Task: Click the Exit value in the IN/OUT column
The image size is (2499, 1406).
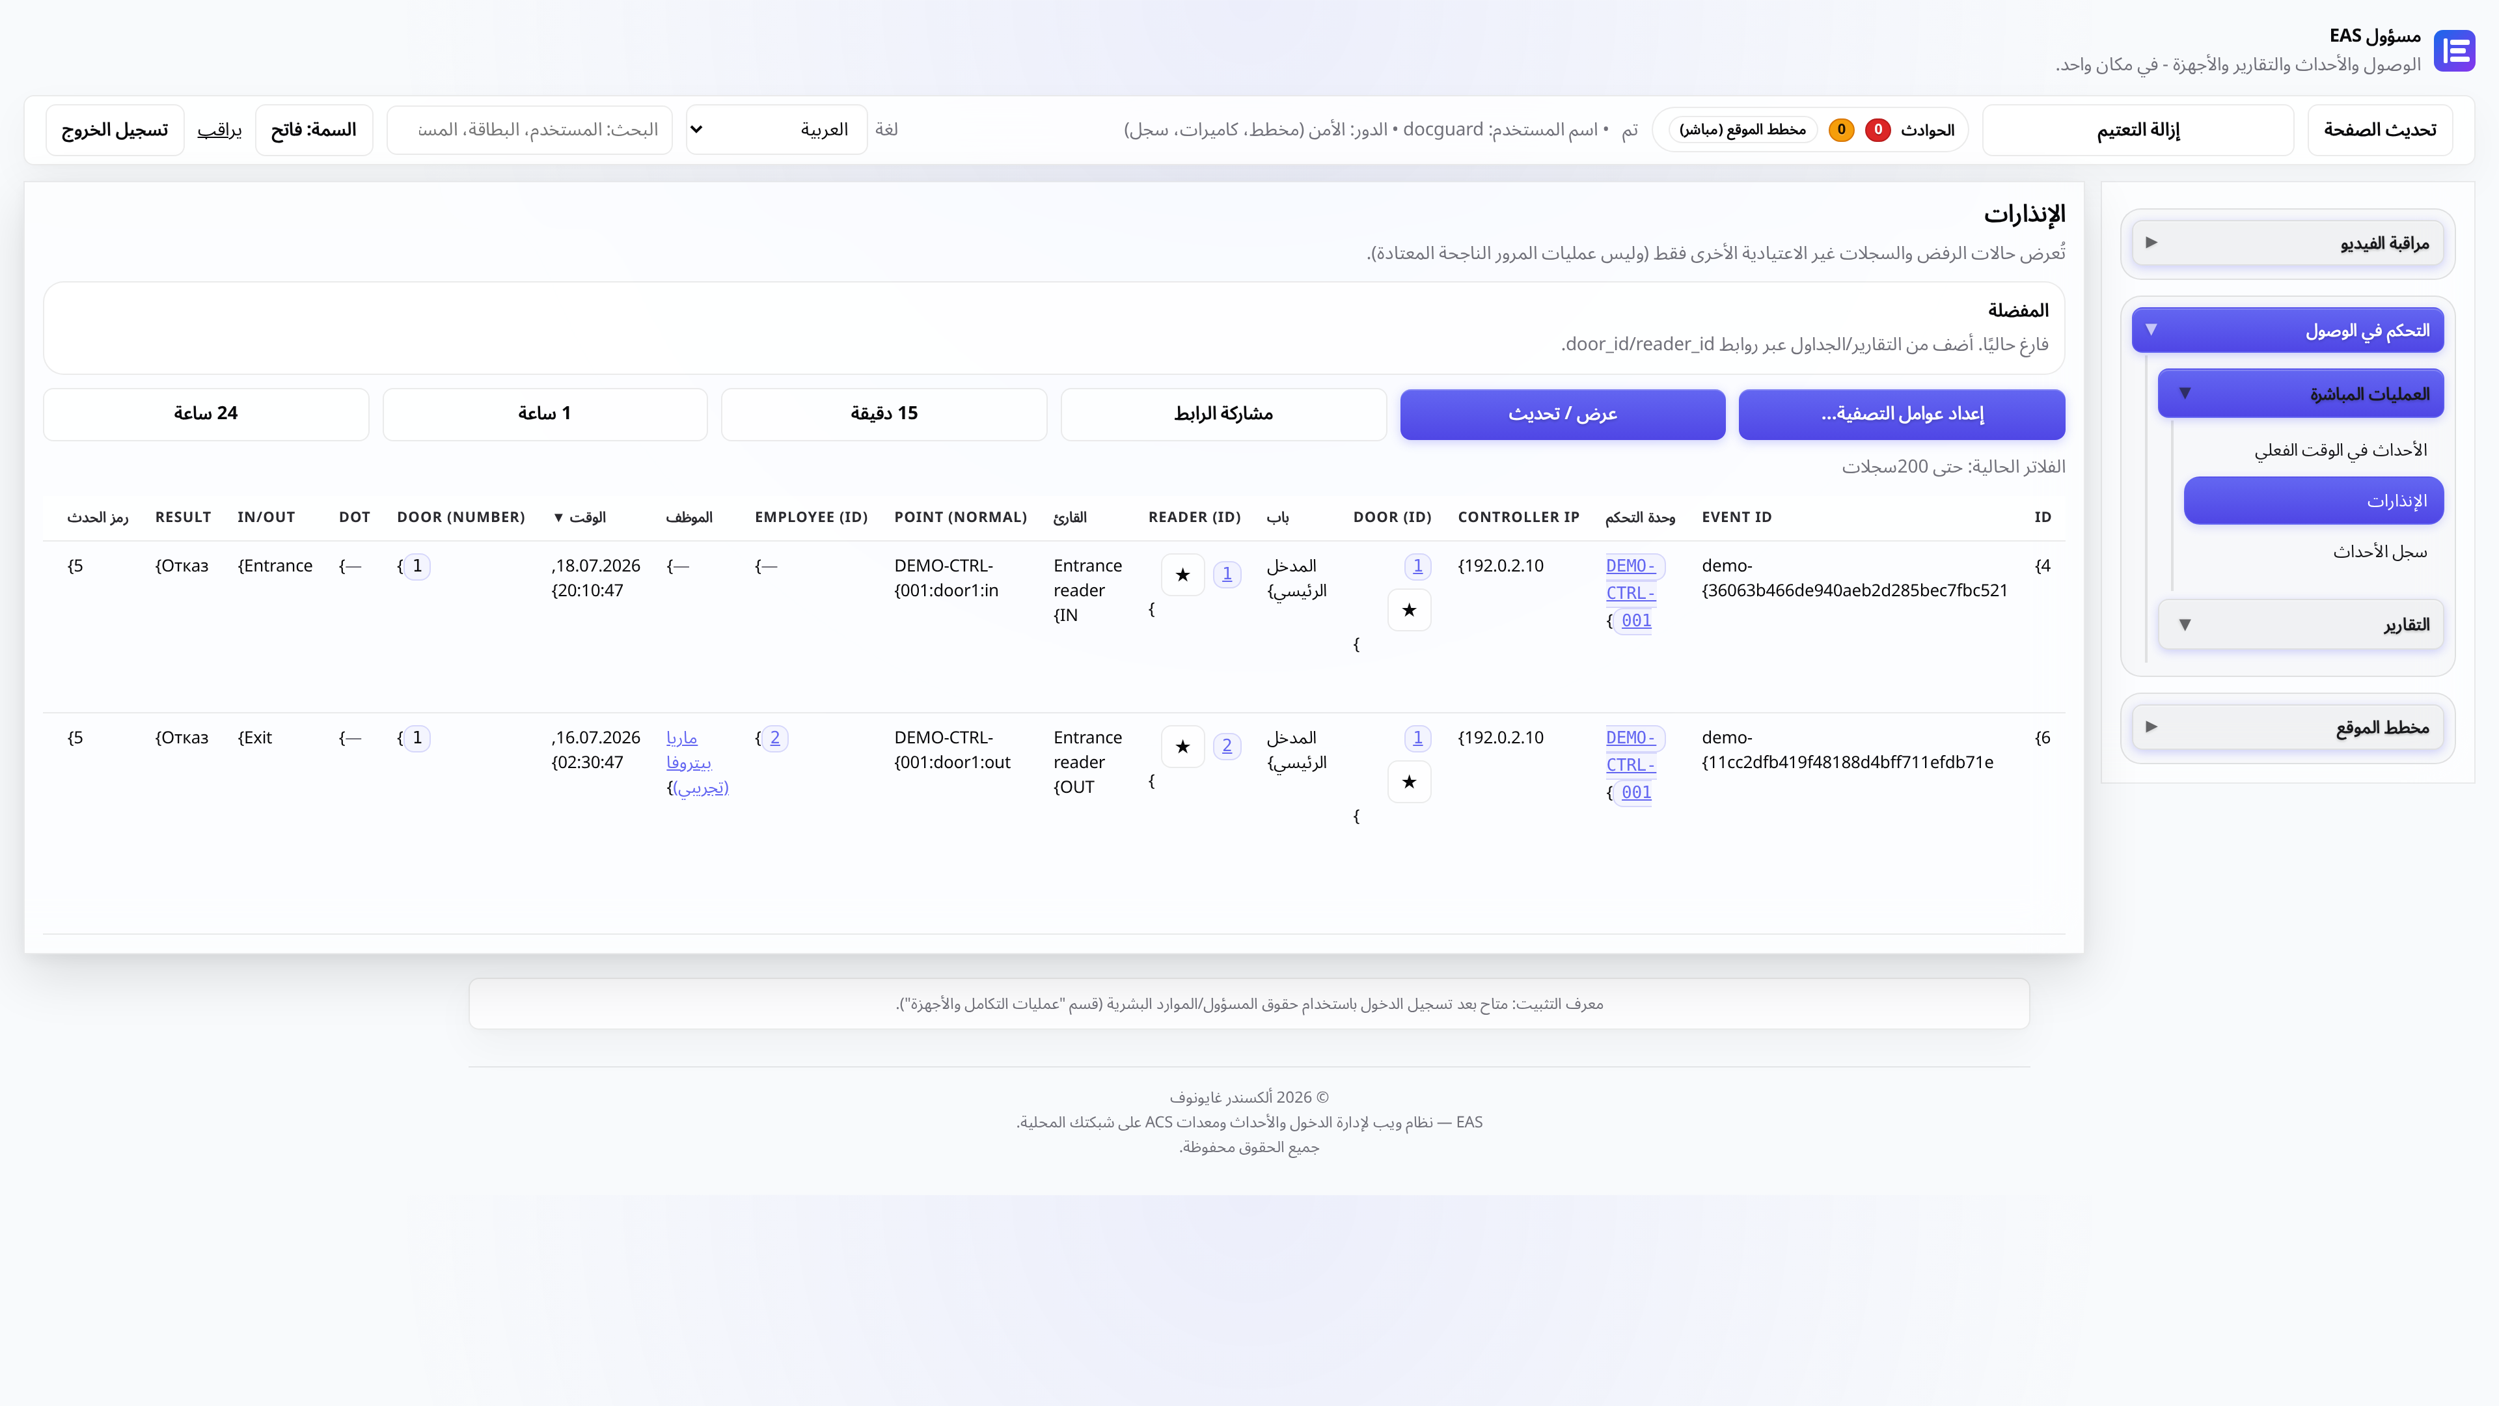Action: tap(255, 737)
